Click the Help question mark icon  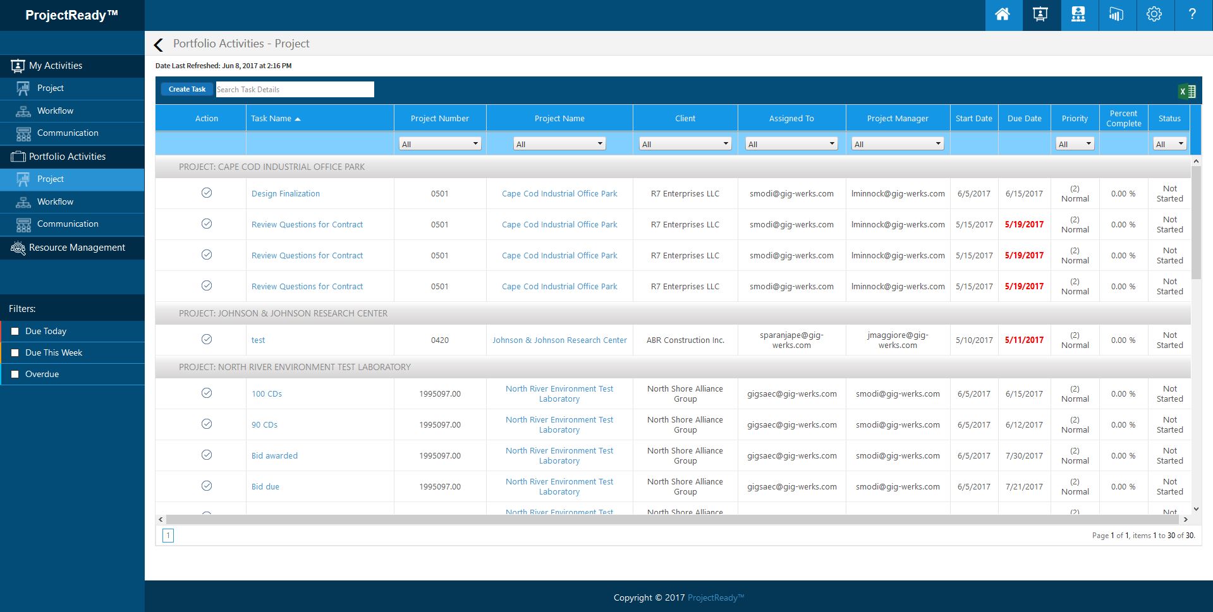tap(1192, 15)
